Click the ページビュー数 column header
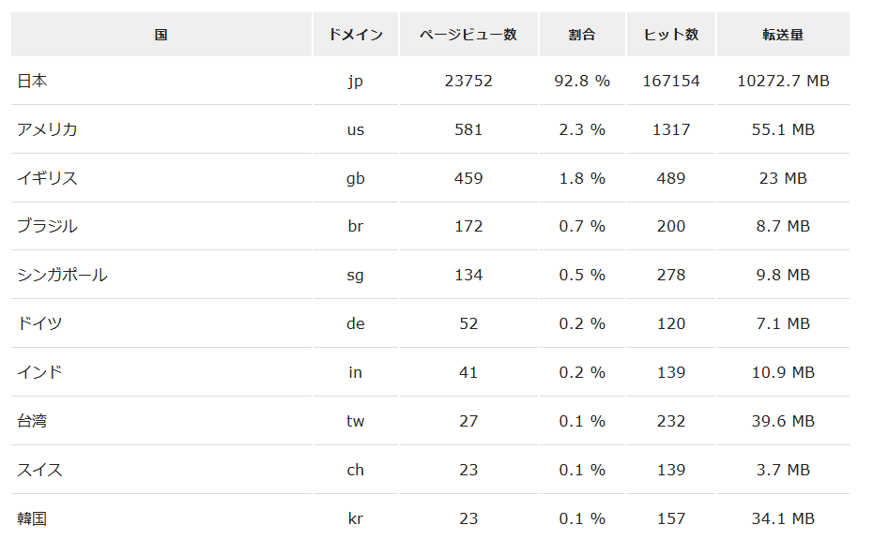The image size is (873, 540). click(x=468, y=35)
